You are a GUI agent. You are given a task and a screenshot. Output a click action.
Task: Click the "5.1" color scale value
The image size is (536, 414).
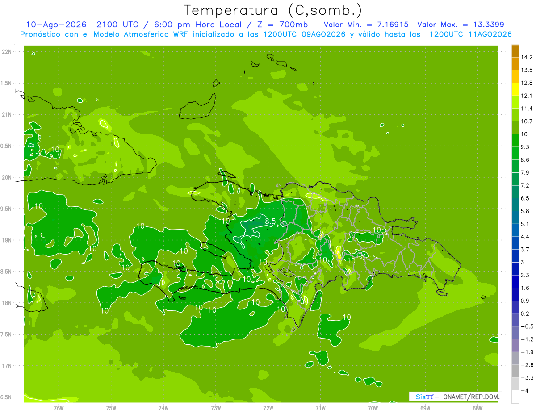pos(525,224)
